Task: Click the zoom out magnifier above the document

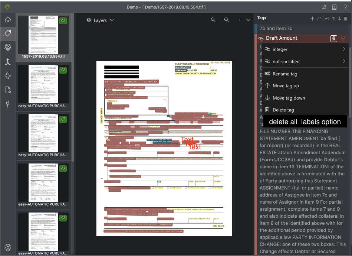Action: pos(213,20)
